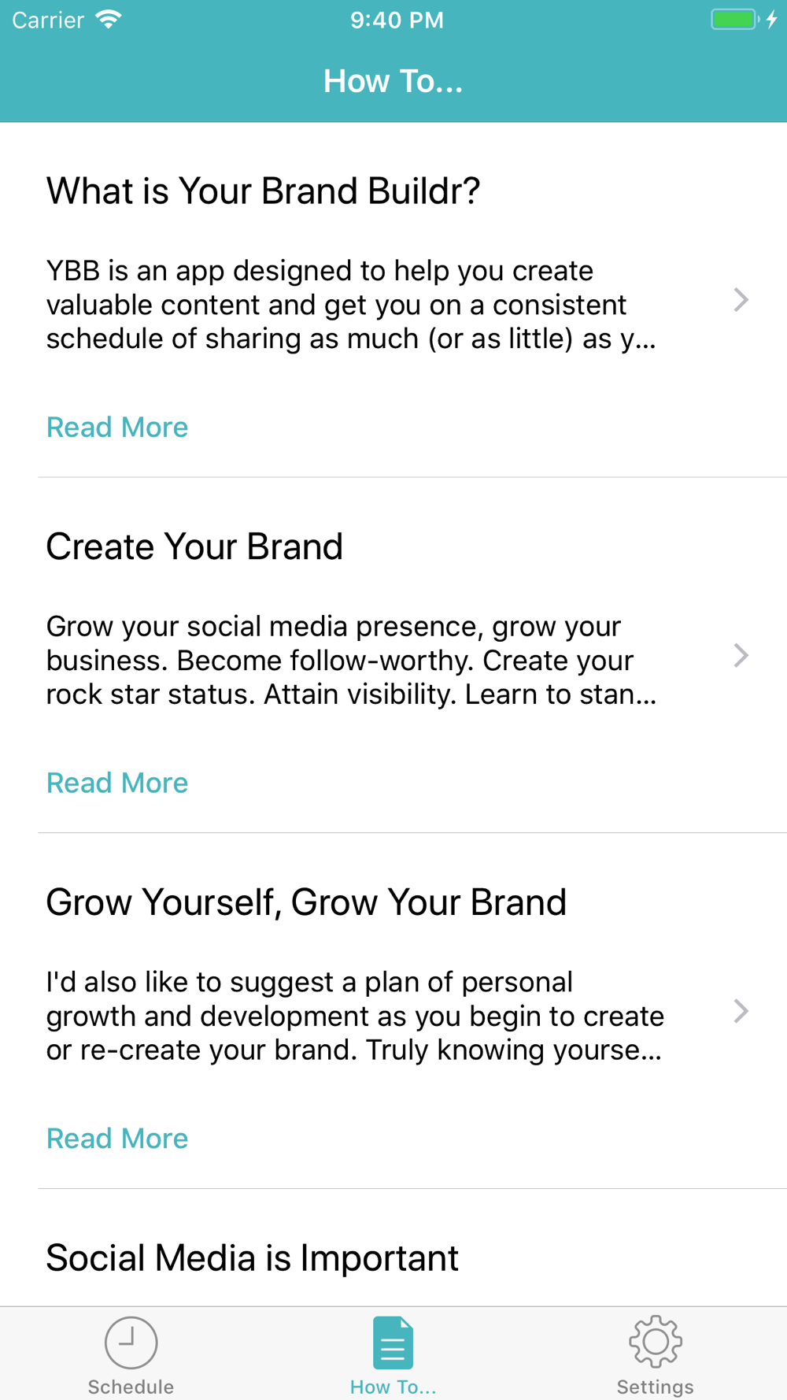Switch to the Schedule tab label
This screenshot has width=787, height=1400.
[x=131, y=1387]
